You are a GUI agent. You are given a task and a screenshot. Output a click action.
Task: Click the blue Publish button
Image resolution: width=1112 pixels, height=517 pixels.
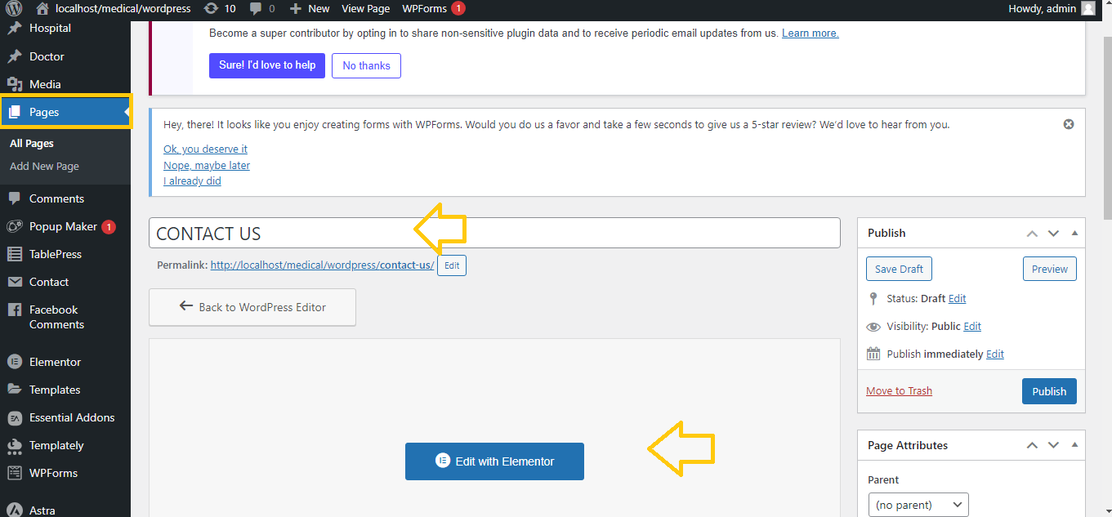pyautogui.click(x=1049, y=391)
